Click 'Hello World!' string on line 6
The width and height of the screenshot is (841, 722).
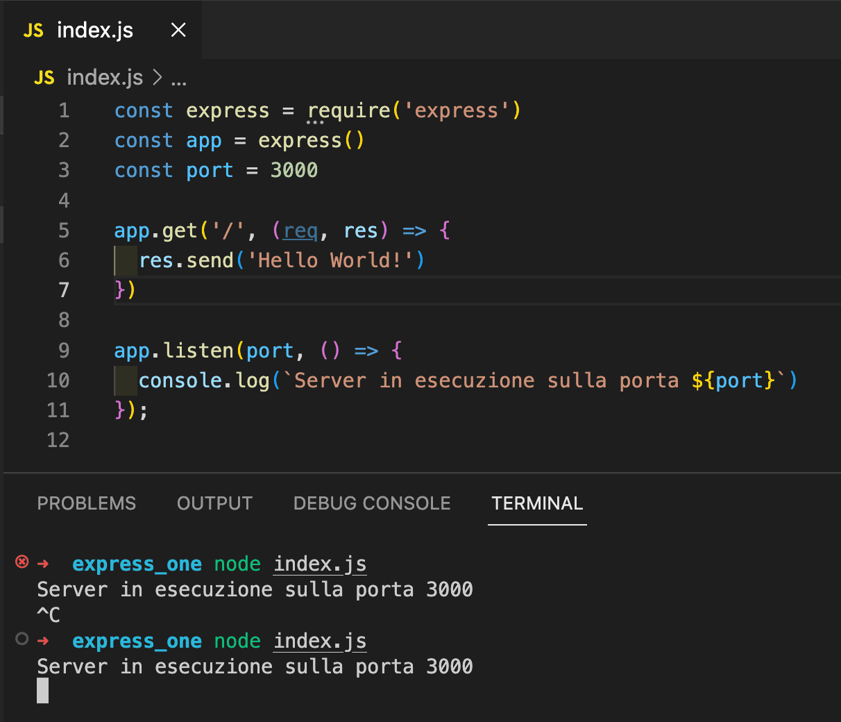click(x=330, y=260)
